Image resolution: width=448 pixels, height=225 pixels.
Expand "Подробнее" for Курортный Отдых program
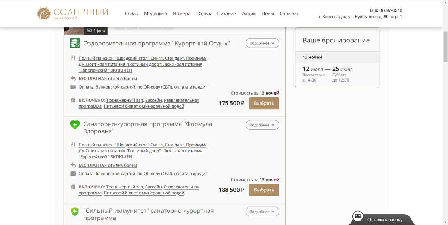262,43
